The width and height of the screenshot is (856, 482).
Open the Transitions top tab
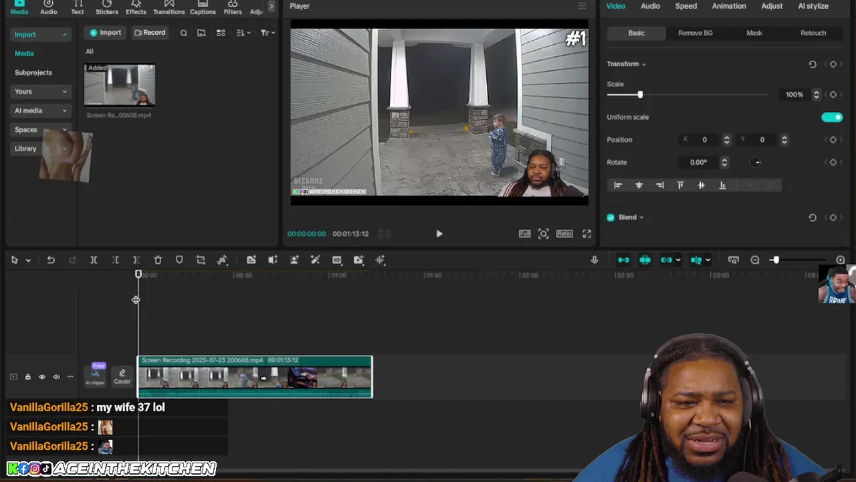(x=169, y=7)
